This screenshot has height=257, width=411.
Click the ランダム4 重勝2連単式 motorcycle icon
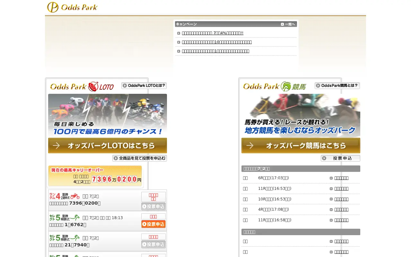point(65,196)
